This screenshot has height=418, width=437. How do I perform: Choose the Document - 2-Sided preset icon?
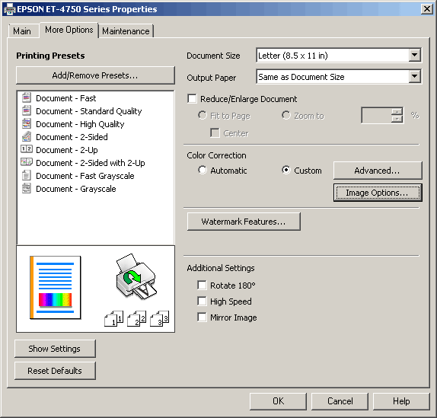coord(27,136)
